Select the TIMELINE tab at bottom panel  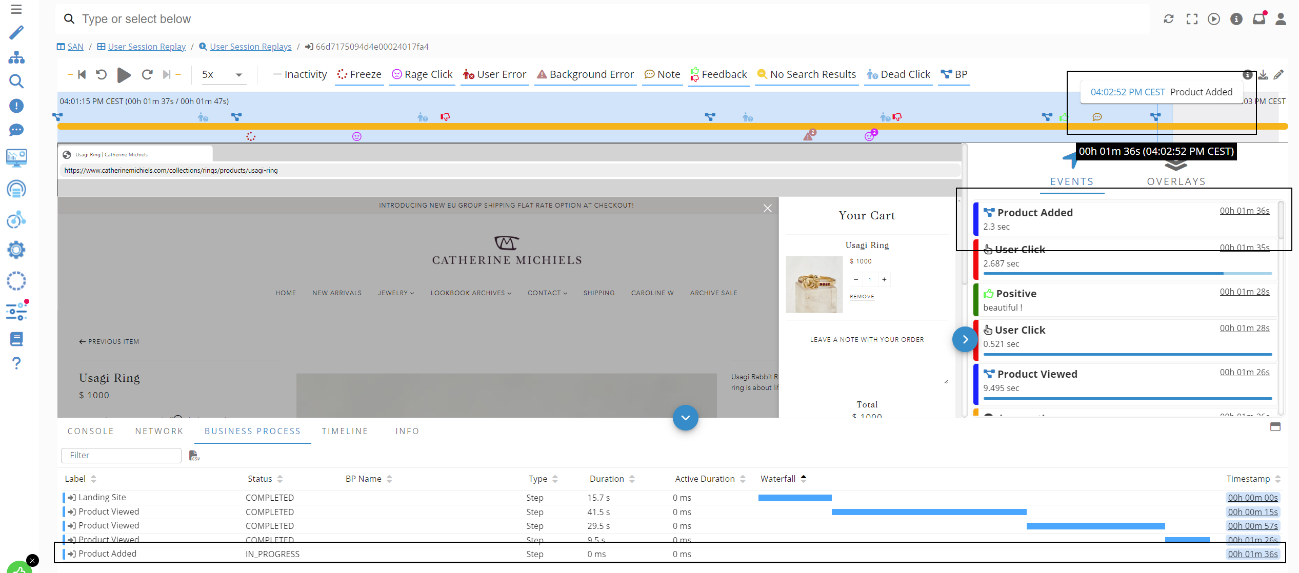[346, 431]
